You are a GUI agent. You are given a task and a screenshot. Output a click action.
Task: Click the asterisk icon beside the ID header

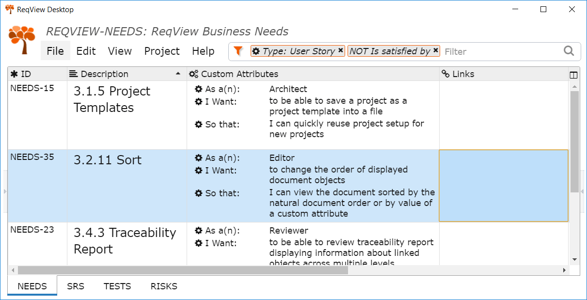tap(13, 74)
